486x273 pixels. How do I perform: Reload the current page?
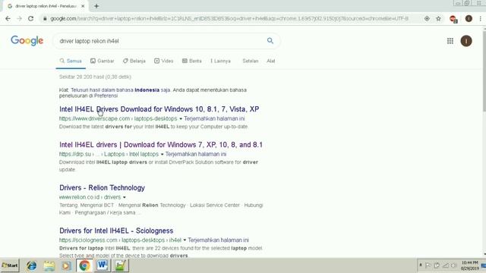[x=30, y=18]
